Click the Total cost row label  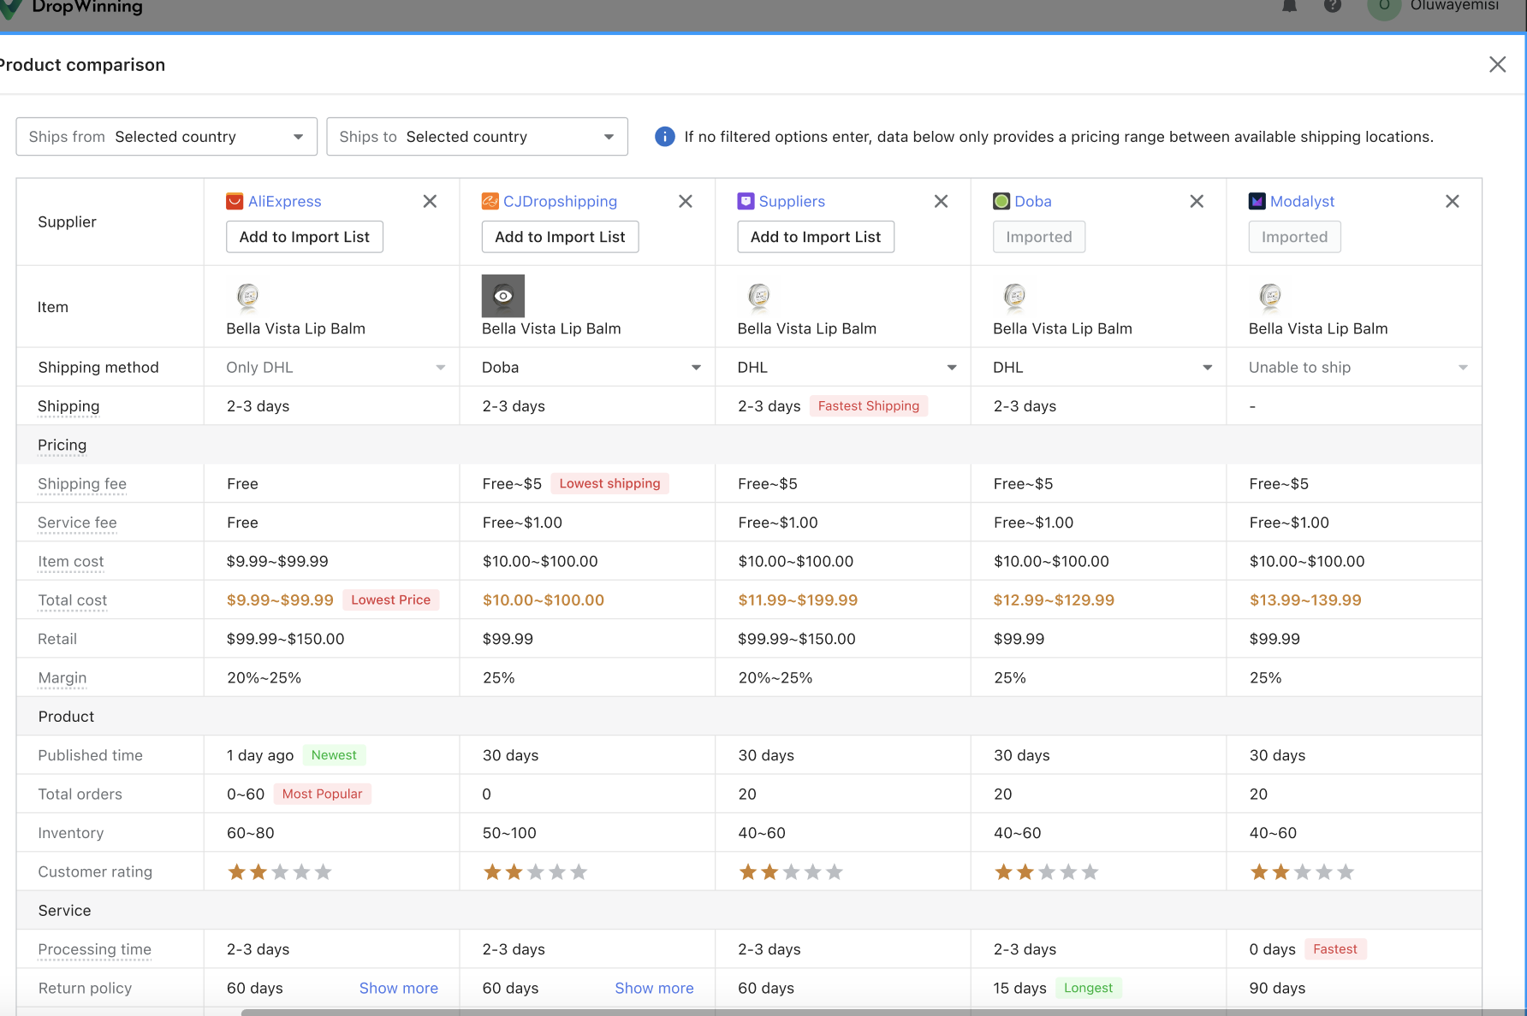click(x=73, y=600)
